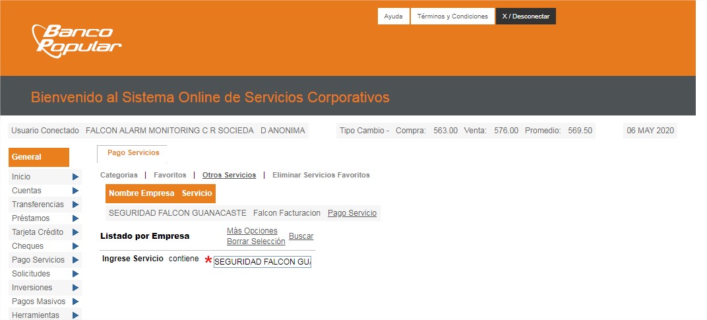Expand the Solicitudes menu arrow

pos(75,274)
